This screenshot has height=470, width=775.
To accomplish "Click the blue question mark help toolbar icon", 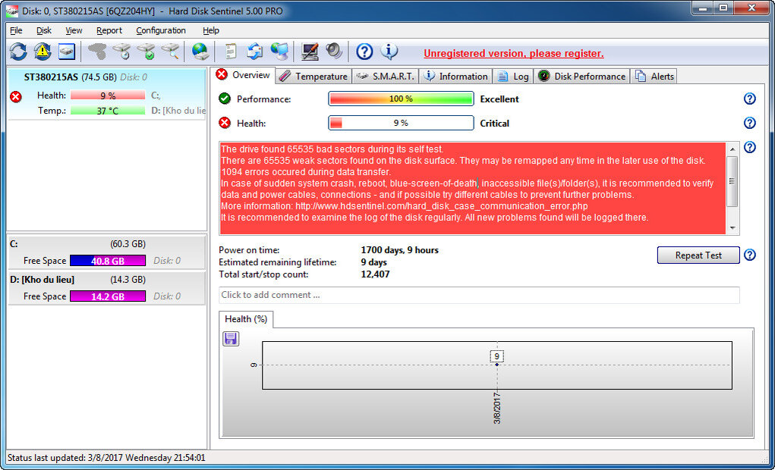I will point(364,52).
